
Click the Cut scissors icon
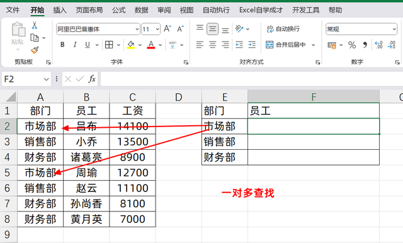[x=35, y=25]
